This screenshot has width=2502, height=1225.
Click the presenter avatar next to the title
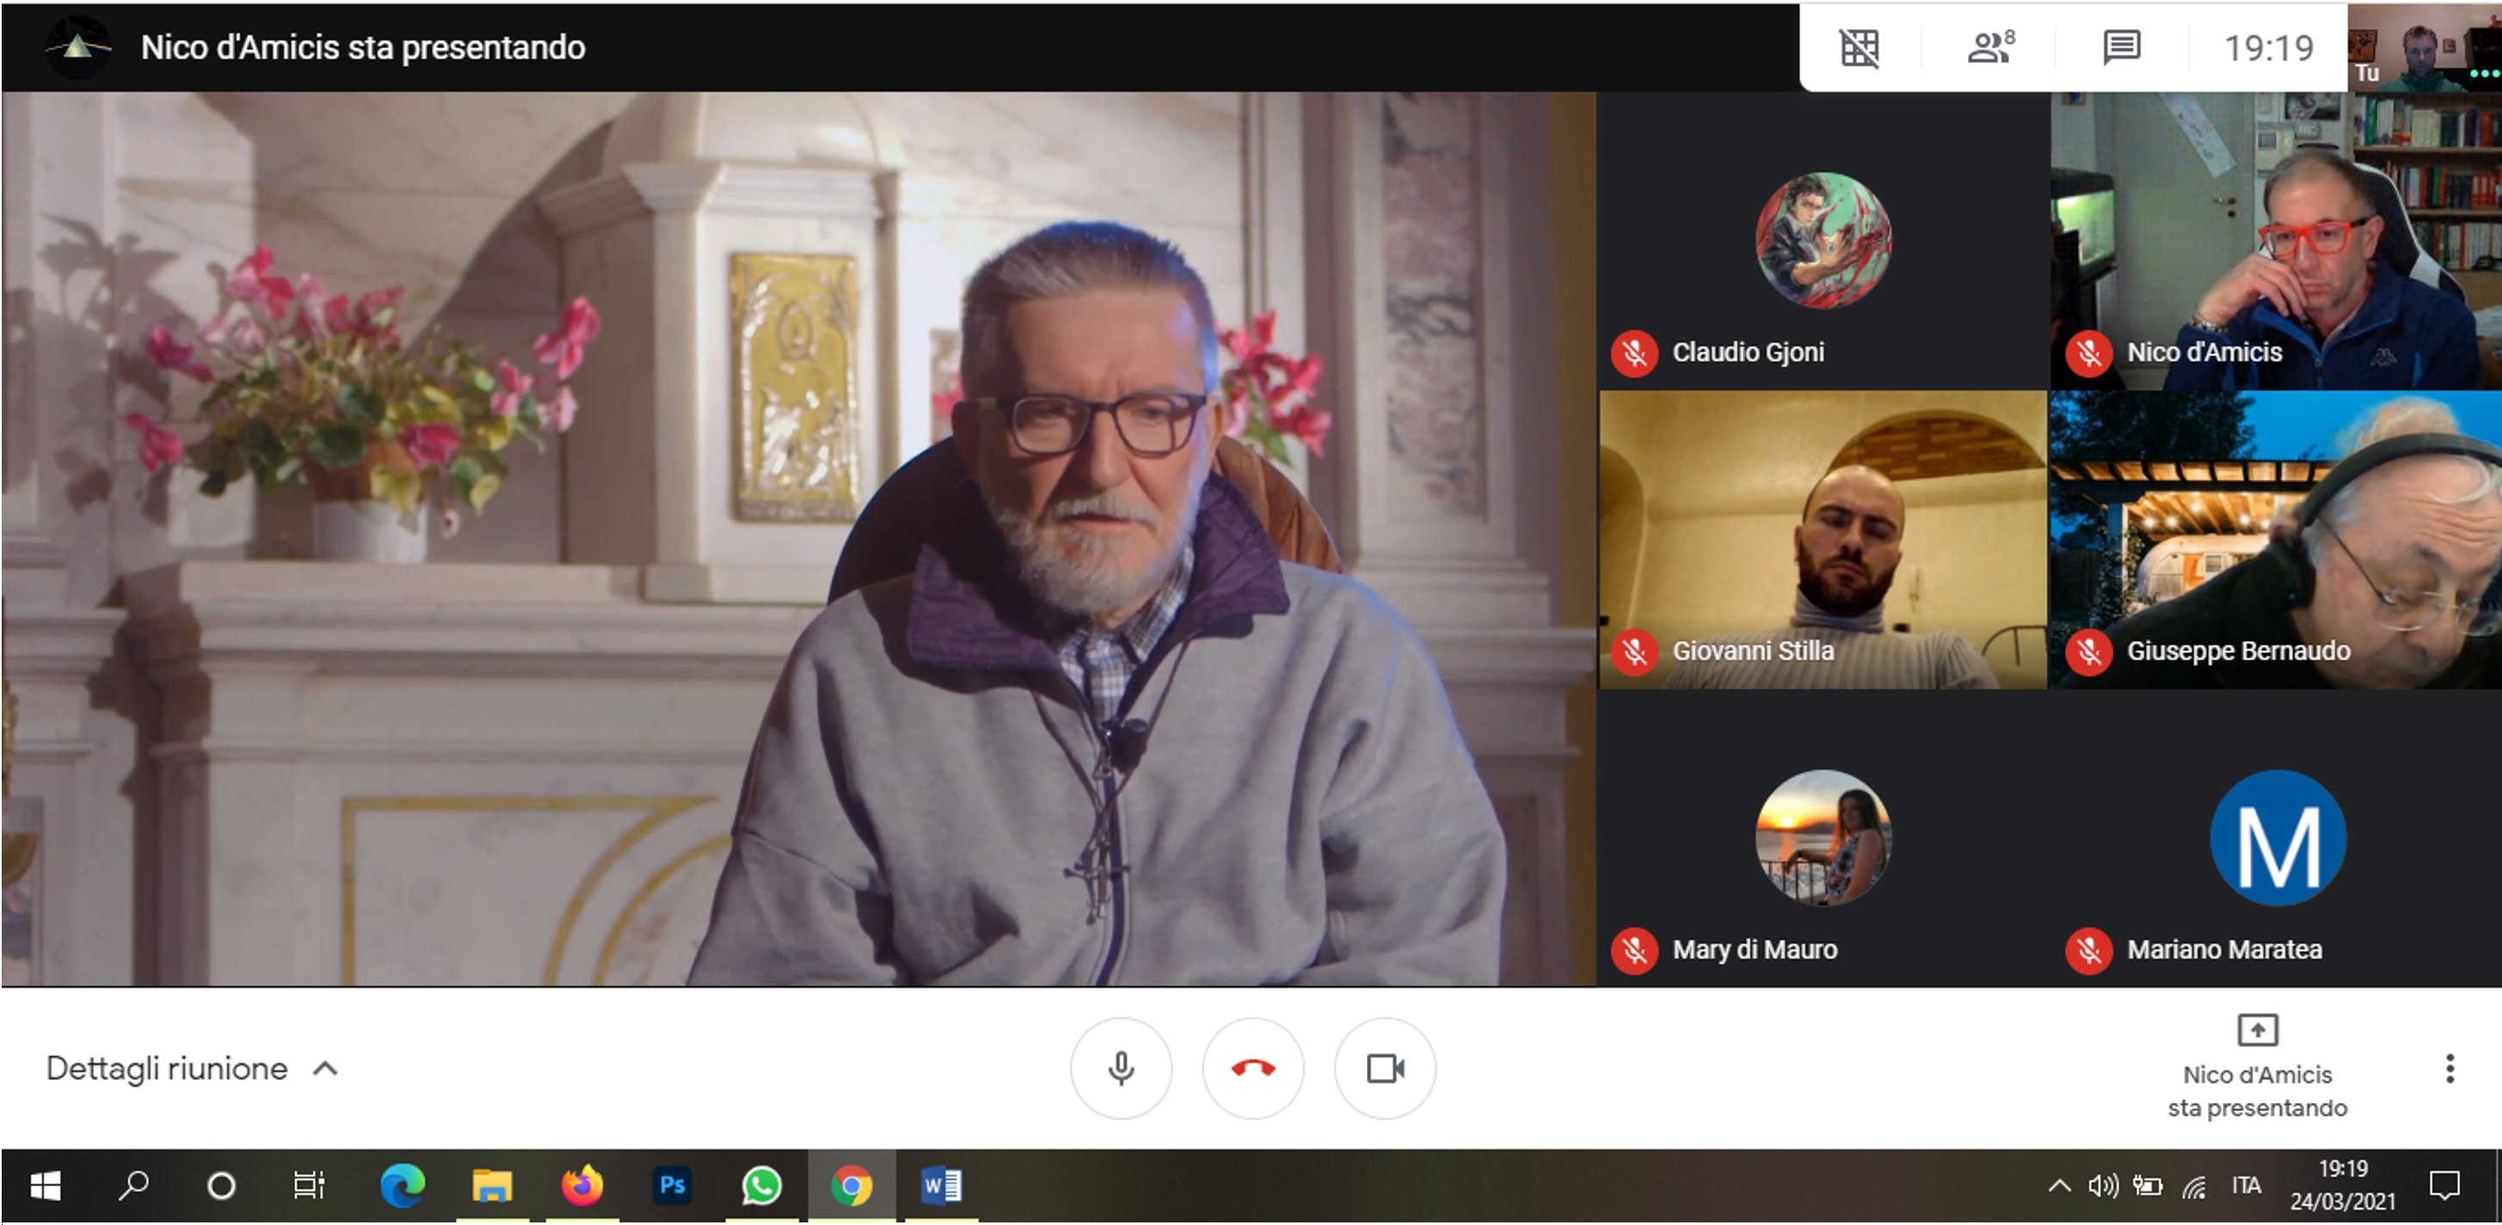tap(77, 46)
